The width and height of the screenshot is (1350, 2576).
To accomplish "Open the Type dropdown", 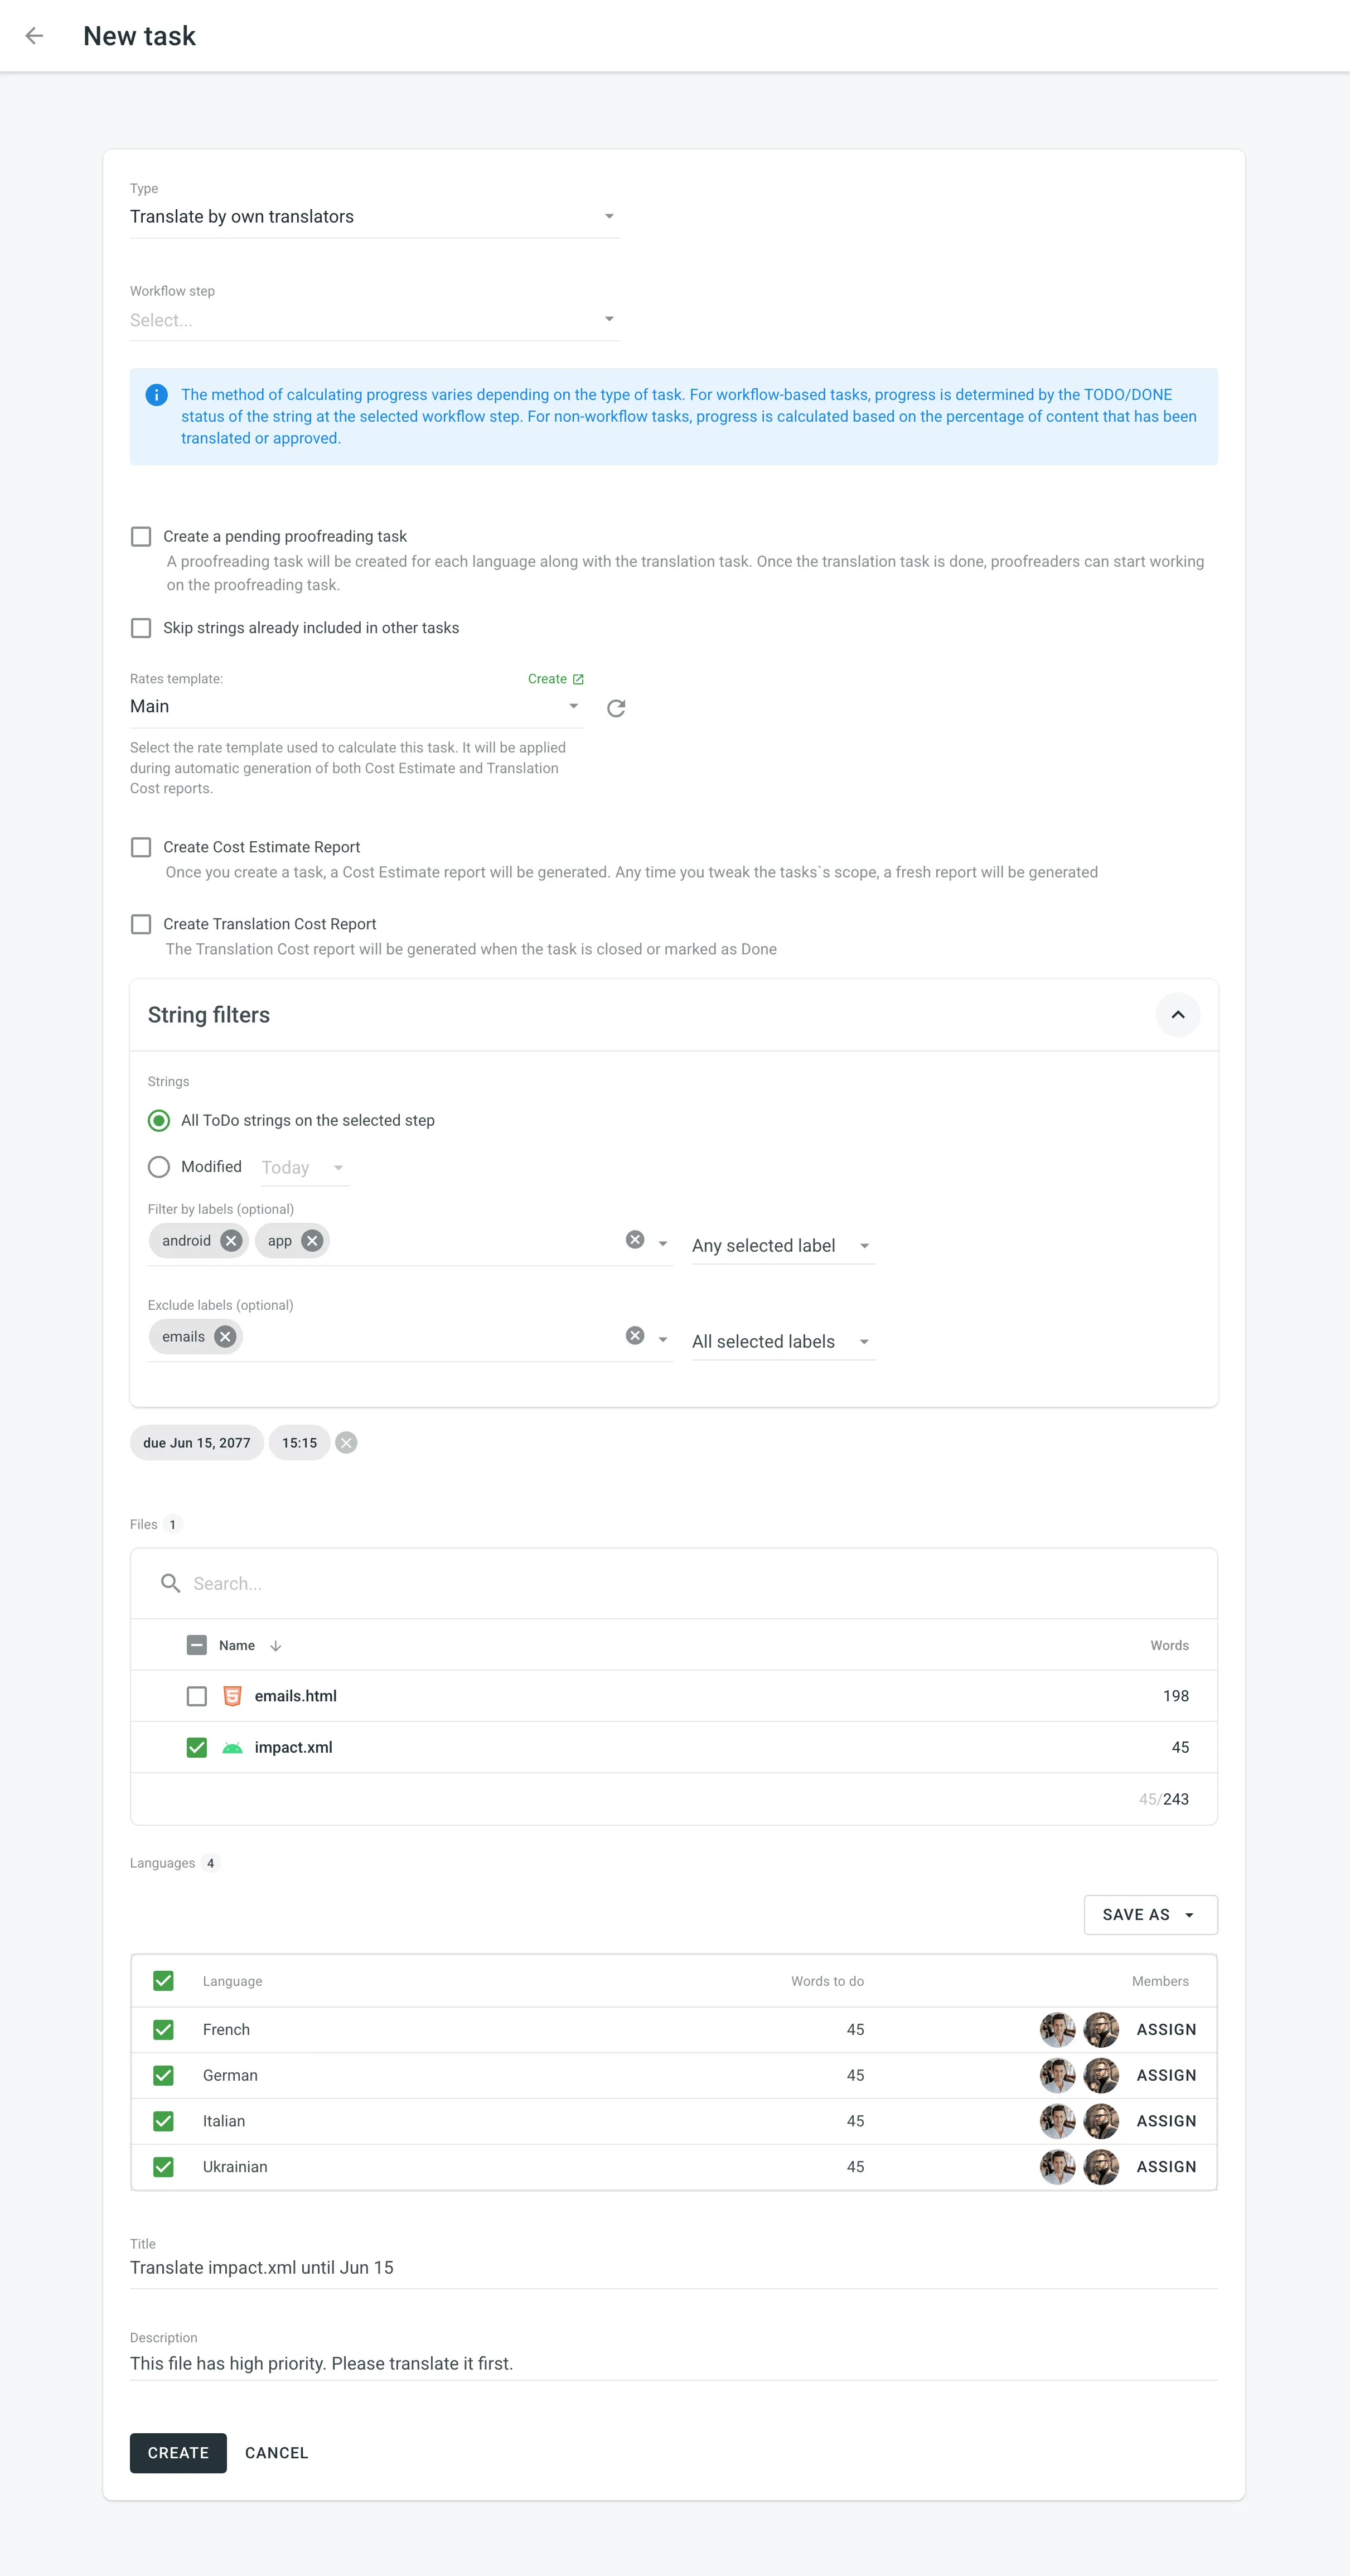I will [609, 216].
